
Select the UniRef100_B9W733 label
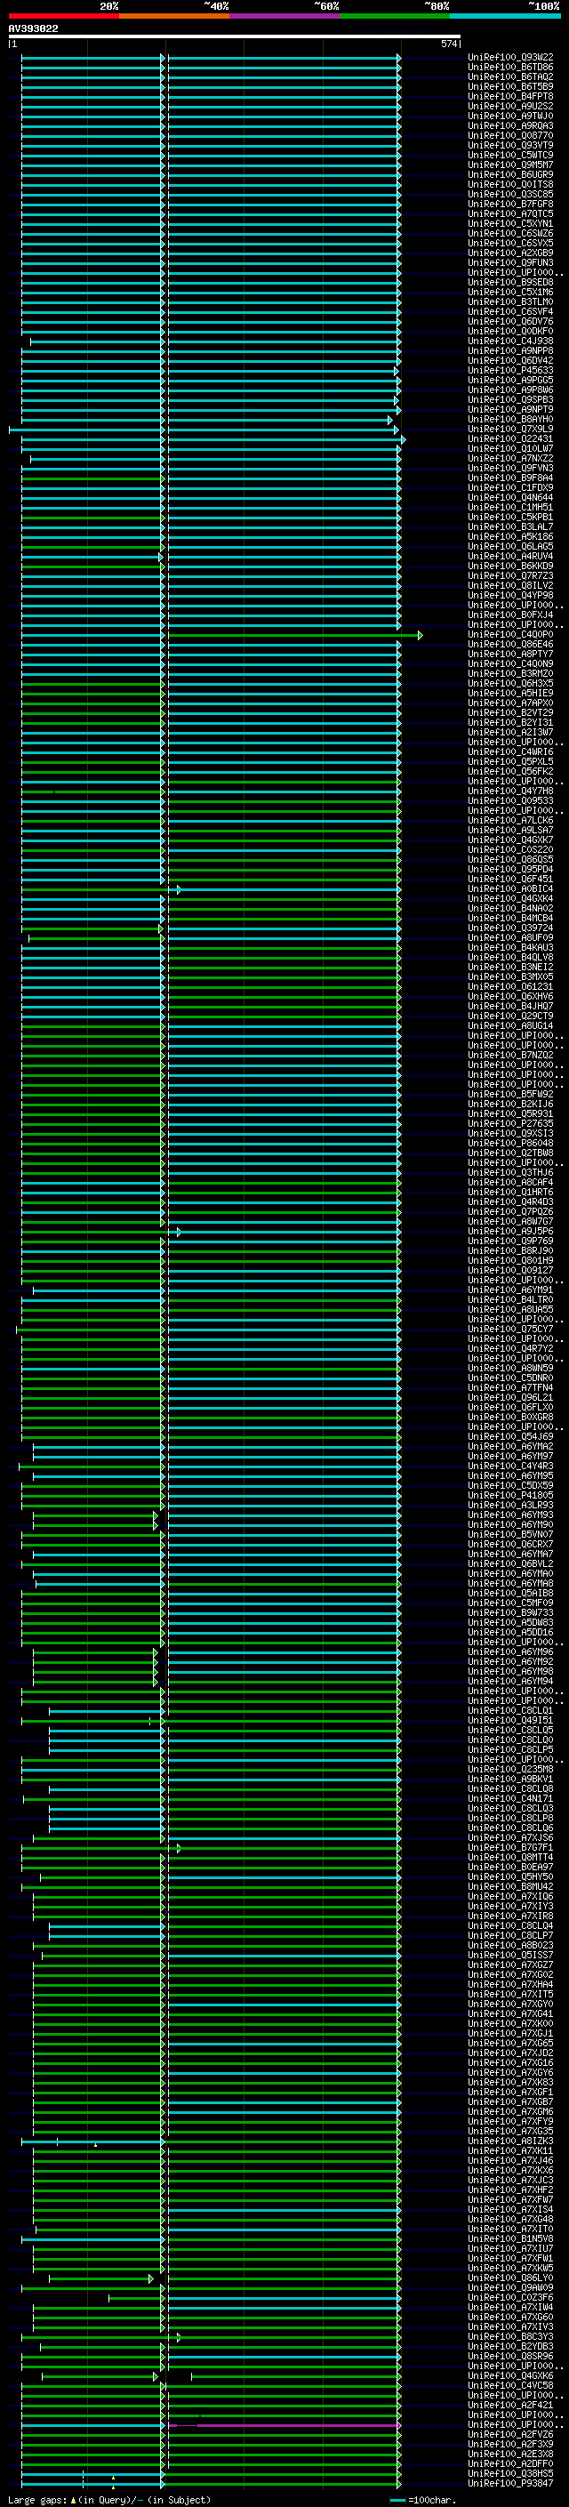(510, 1612)
